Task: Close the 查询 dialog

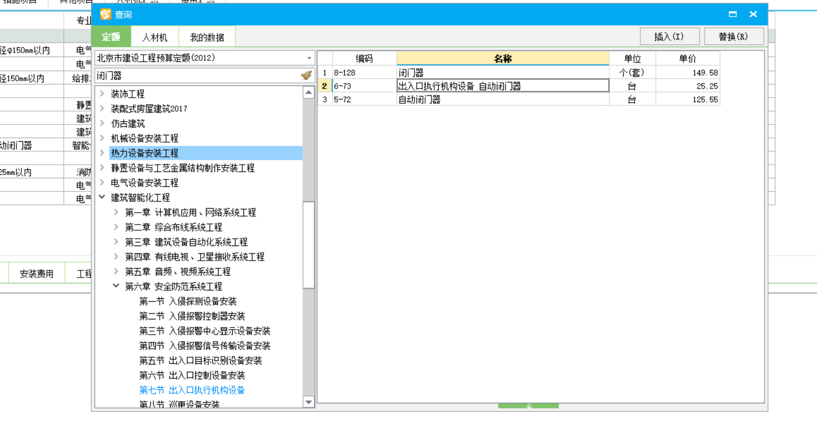Action: pos(753,14)
